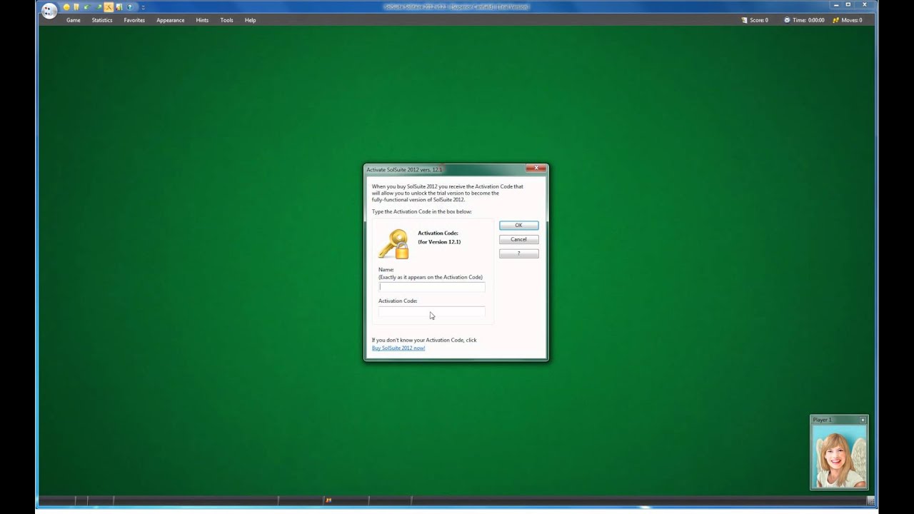Close the Player 1 panel
Screen dimensions: 914x514
[x=863, y=420]
